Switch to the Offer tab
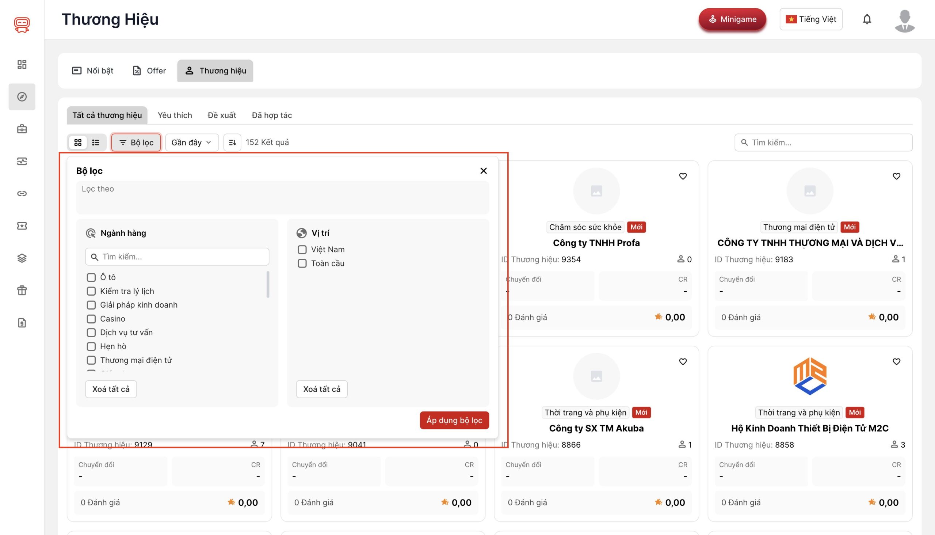This screenshot has width=935, height=535. click(x=149, y=71)
